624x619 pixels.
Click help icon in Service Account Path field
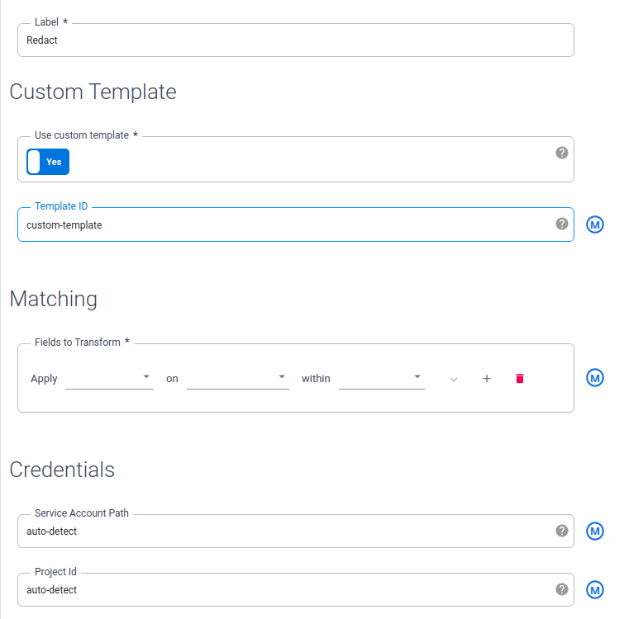[x=562, y=531]
